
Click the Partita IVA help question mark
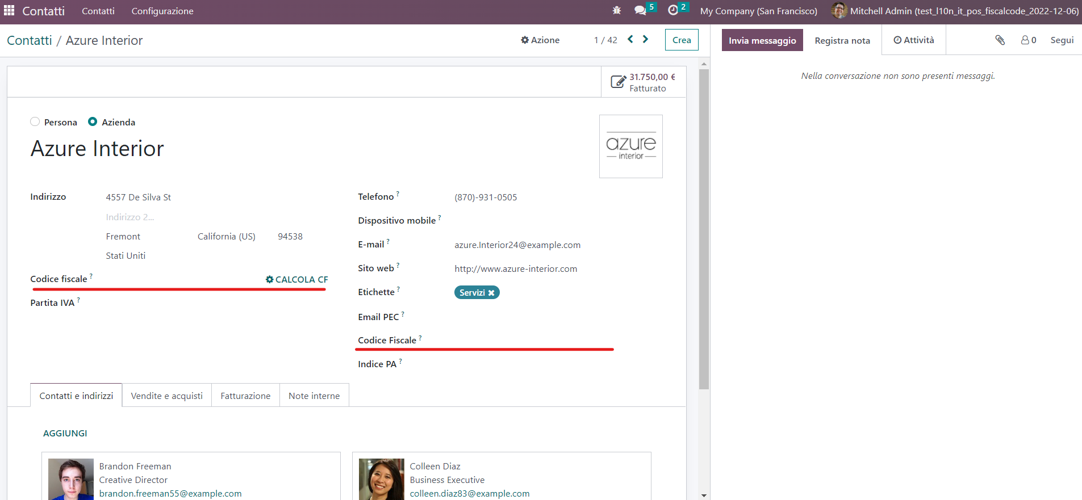[78, 300]
